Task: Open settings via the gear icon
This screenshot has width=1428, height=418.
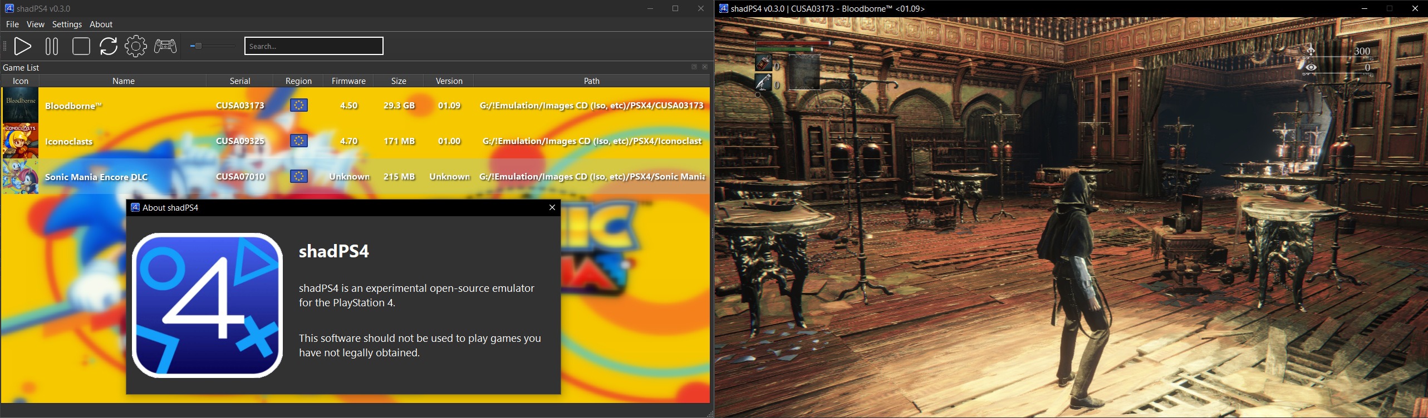Action: 136,46
